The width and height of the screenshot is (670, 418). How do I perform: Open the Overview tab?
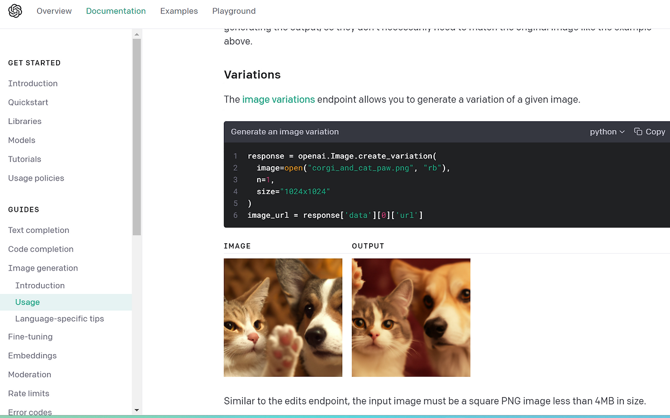click(x=54, y=11)
